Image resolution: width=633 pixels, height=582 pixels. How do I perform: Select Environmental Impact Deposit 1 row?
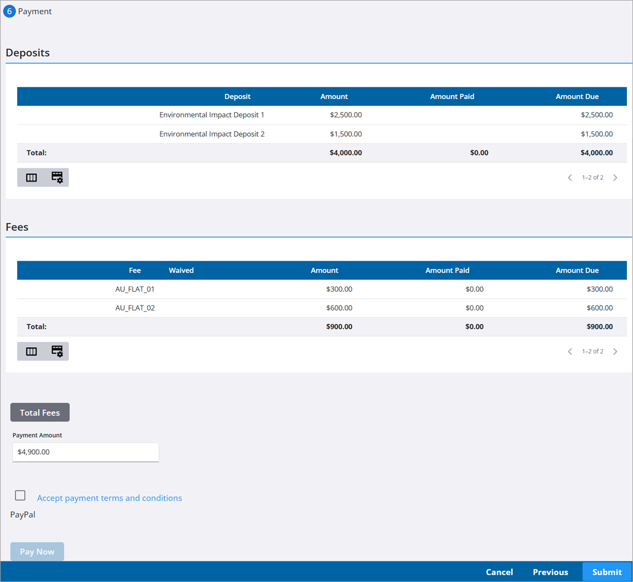pos(321,115)
